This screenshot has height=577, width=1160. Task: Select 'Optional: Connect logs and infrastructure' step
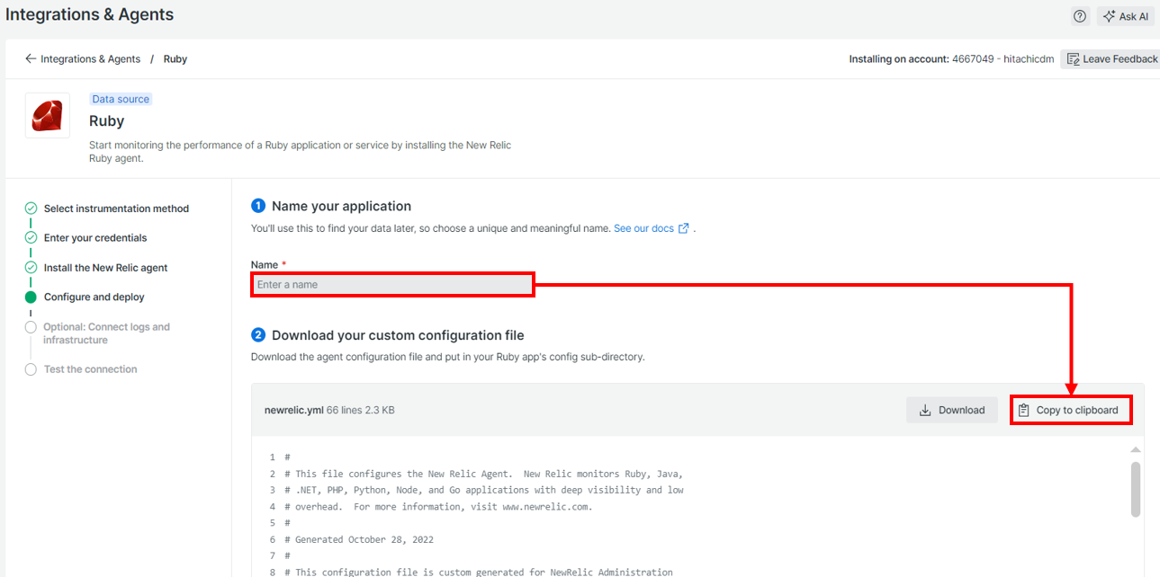coord(106,333)
